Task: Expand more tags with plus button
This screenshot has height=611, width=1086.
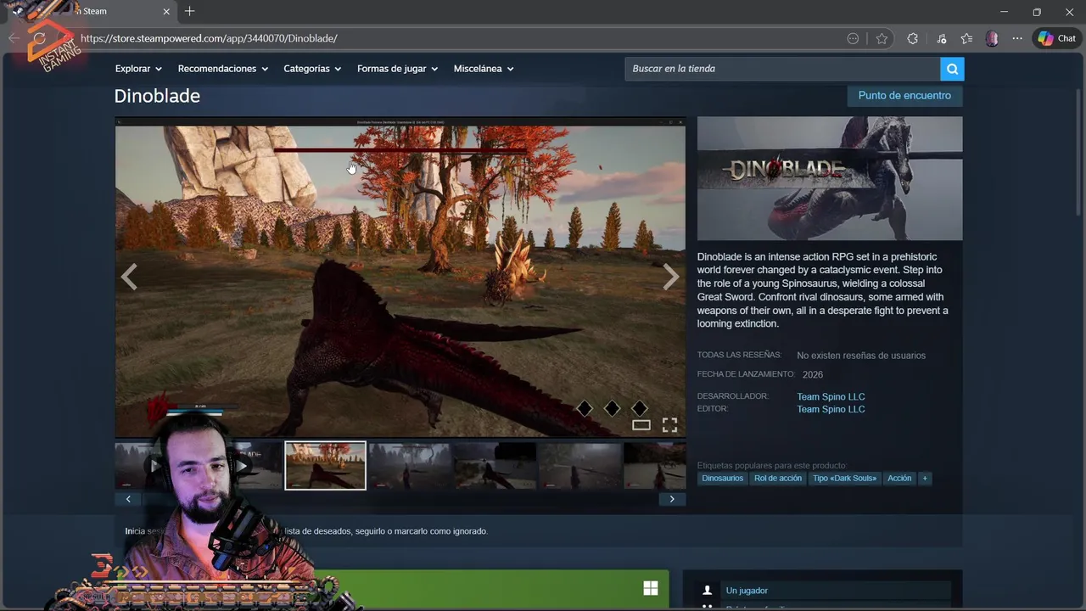Action: tap(925, 479)
